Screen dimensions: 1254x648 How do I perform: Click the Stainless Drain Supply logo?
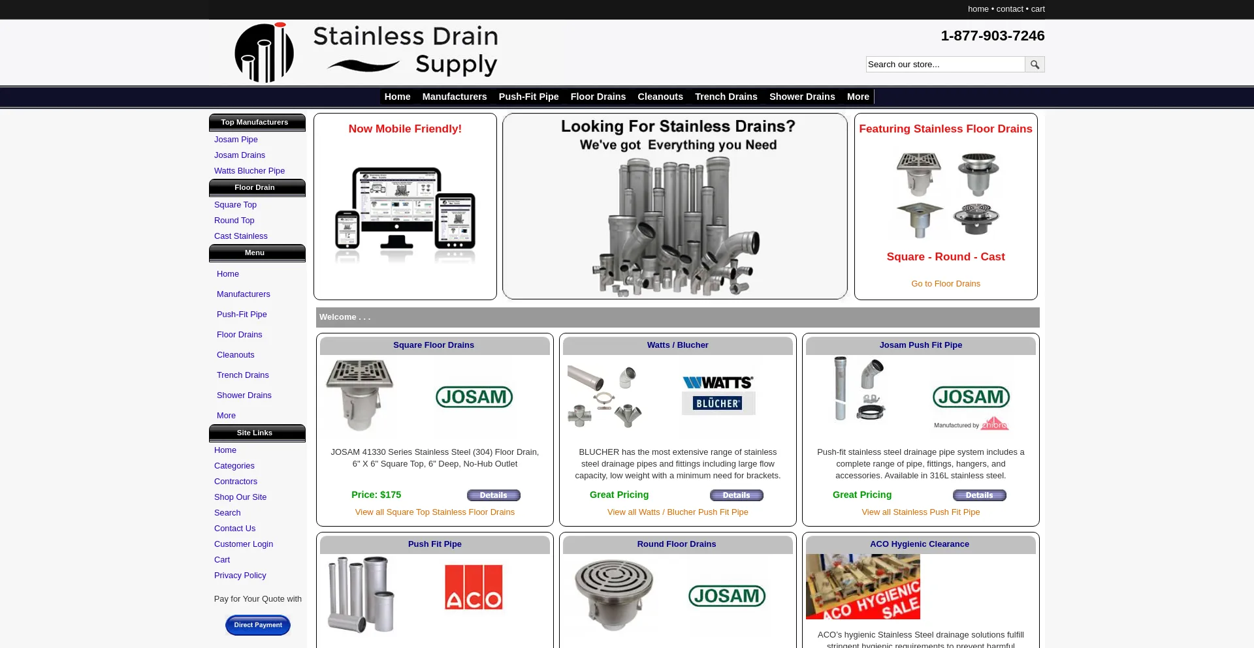(x=366, y=53)
